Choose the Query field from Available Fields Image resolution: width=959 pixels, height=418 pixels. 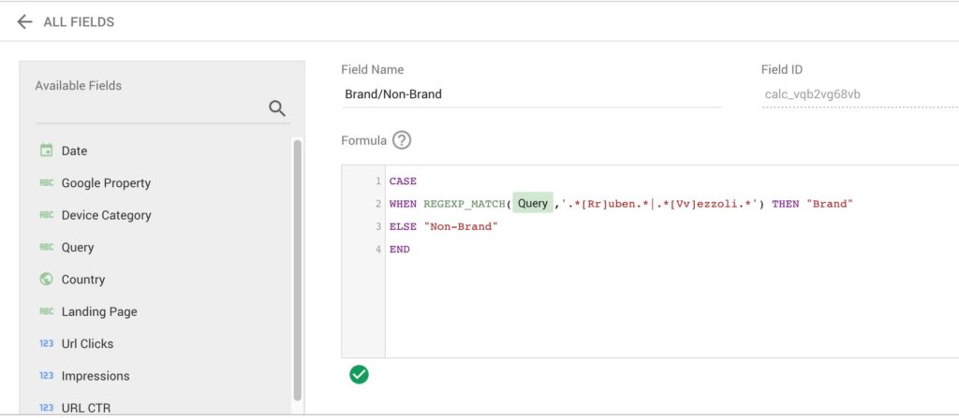78,248
